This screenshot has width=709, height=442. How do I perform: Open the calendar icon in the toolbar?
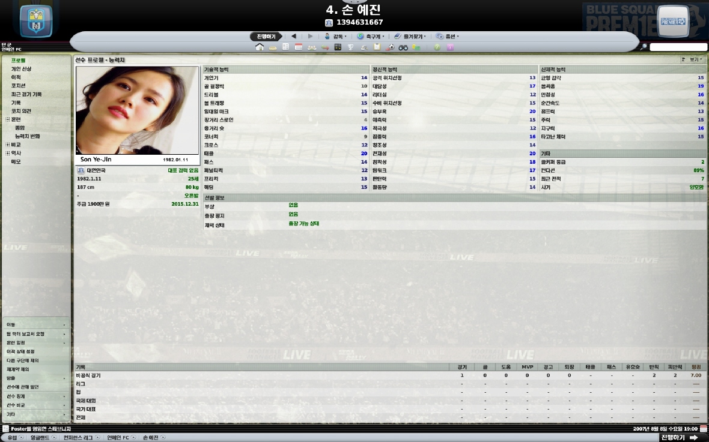click(298, 47)
